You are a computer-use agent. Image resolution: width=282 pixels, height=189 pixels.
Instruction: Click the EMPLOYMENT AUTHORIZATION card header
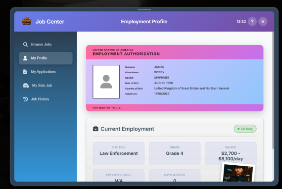[x=126, y=54]
